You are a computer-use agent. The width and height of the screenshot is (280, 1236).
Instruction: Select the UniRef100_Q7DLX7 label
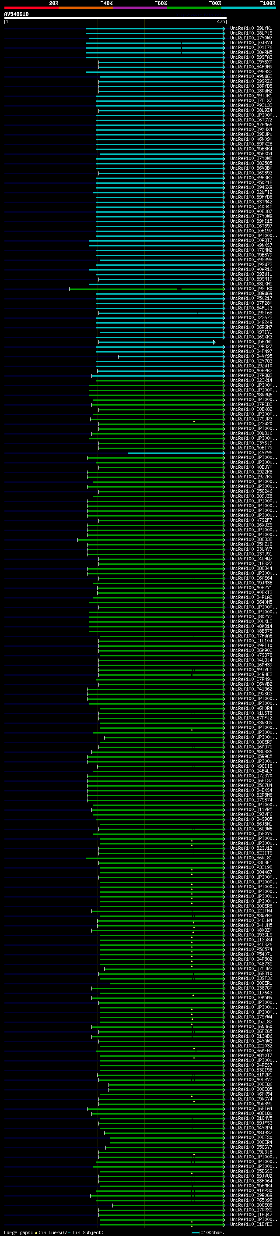[x=251, y=101]
